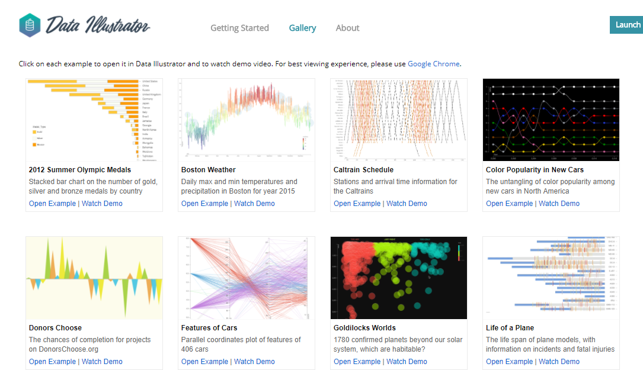This screenshot has width=643, height=370.
Task: Click the Boston Weather chart thumbnail
Action: (x=246, y=120)
